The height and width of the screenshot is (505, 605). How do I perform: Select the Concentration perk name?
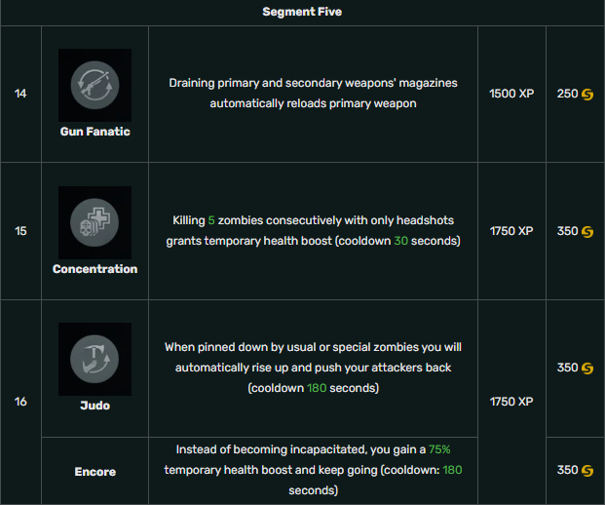(x=95, y=269)
